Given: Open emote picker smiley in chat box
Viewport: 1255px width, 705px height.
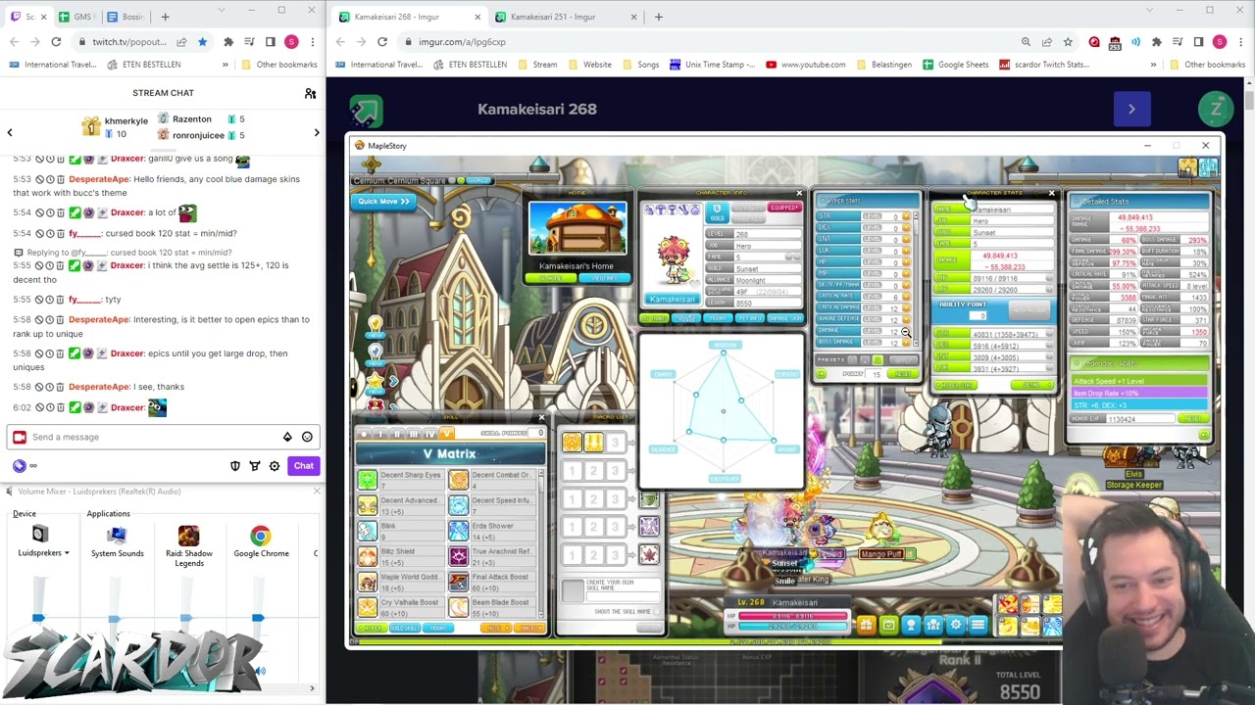Looking at the screenshot, I should (307, 437).
